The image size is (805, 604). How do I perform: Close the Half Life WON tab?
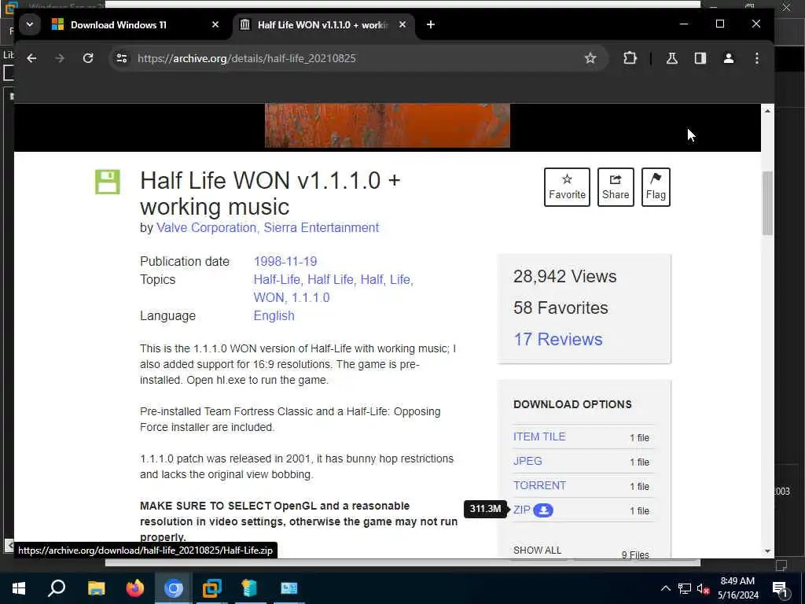click(402, 24)
